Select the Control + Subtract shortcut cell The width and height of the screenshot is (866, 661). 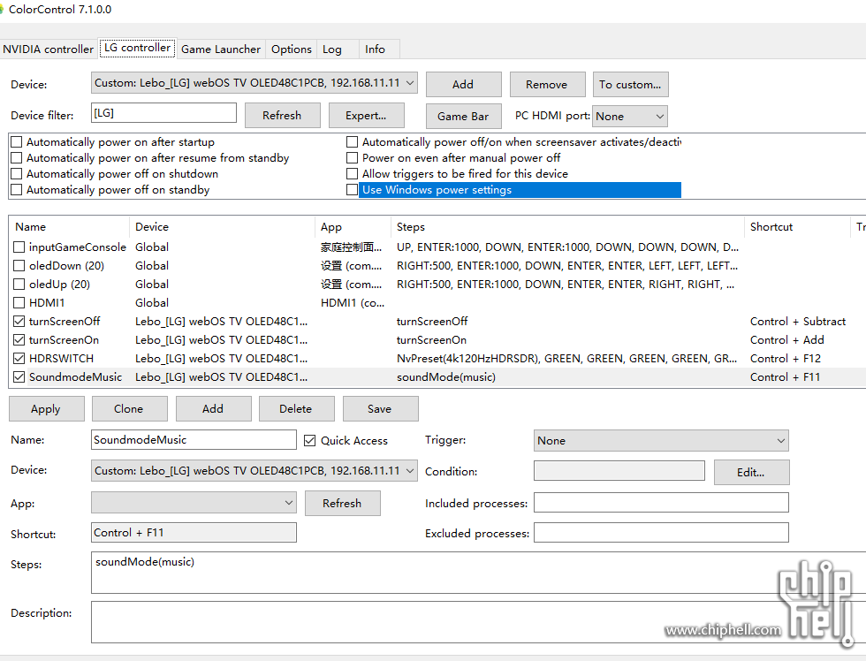797,322
